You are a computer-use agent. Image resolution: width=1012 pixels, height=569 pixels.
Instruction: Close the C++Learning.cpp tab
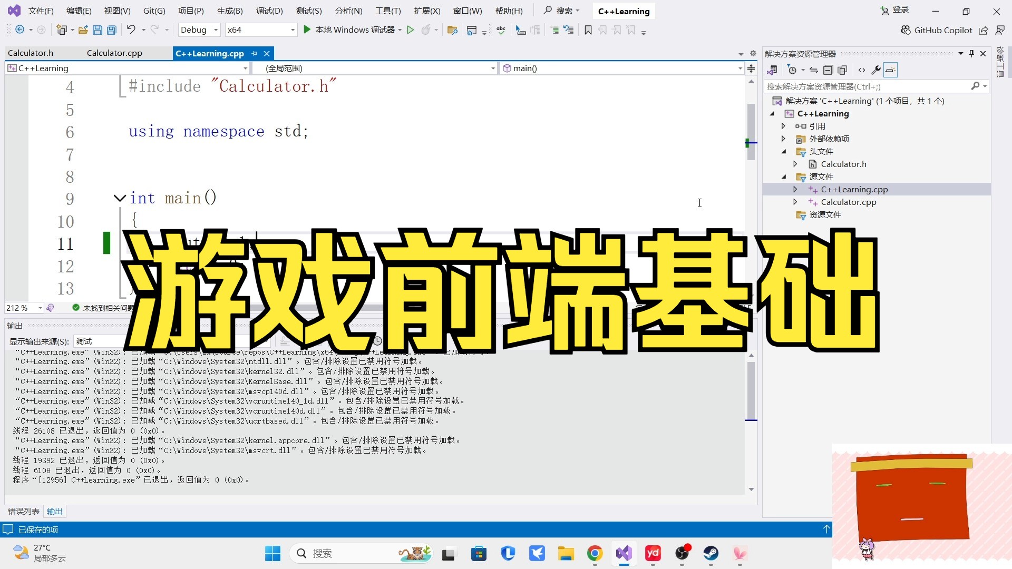pyautogui.click(x=267, y=54)
